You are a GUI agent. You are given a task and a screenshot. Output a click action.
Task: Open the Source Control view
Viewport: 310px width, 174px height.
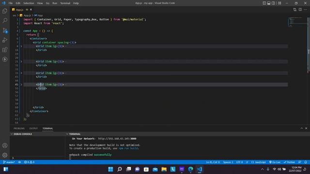coord(5,30)
